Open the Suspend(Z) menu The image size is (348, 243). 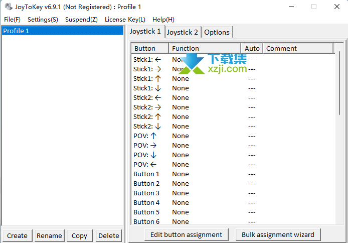[x=81, y=20]
